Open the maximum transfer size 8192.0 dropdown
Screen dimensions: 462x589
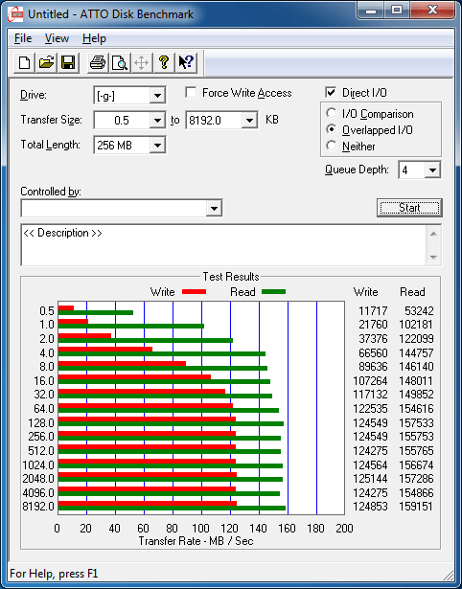coord(249,121)
